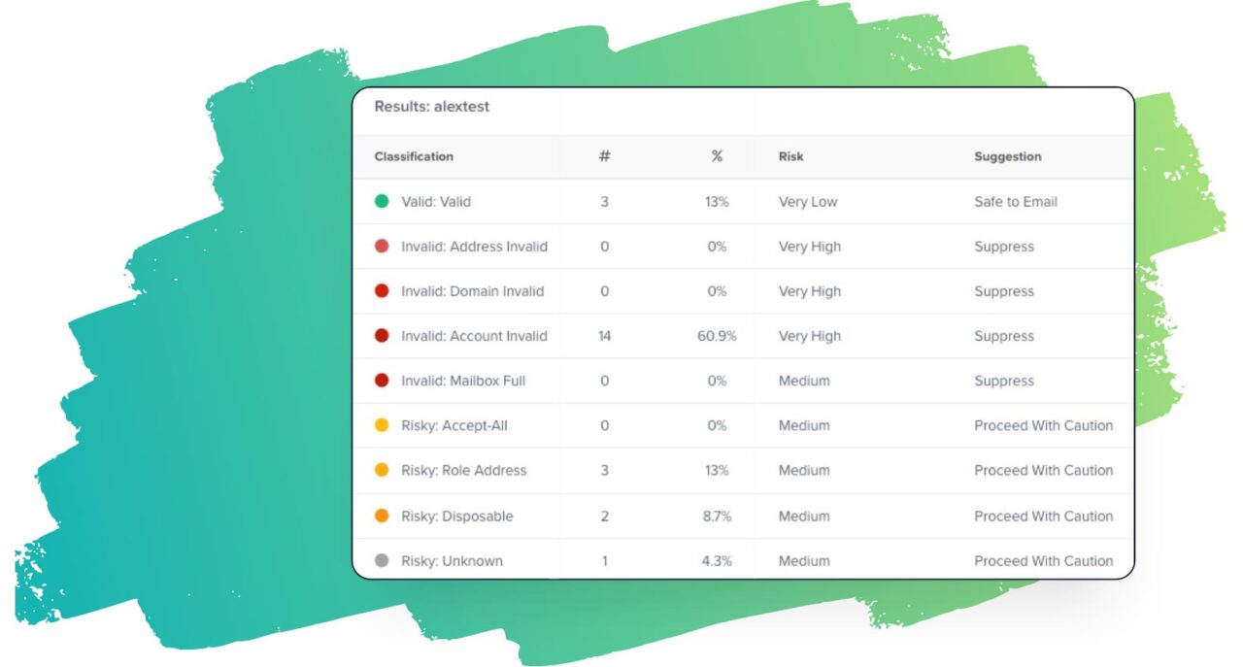Click the Results: alextest title

[432, 107]
